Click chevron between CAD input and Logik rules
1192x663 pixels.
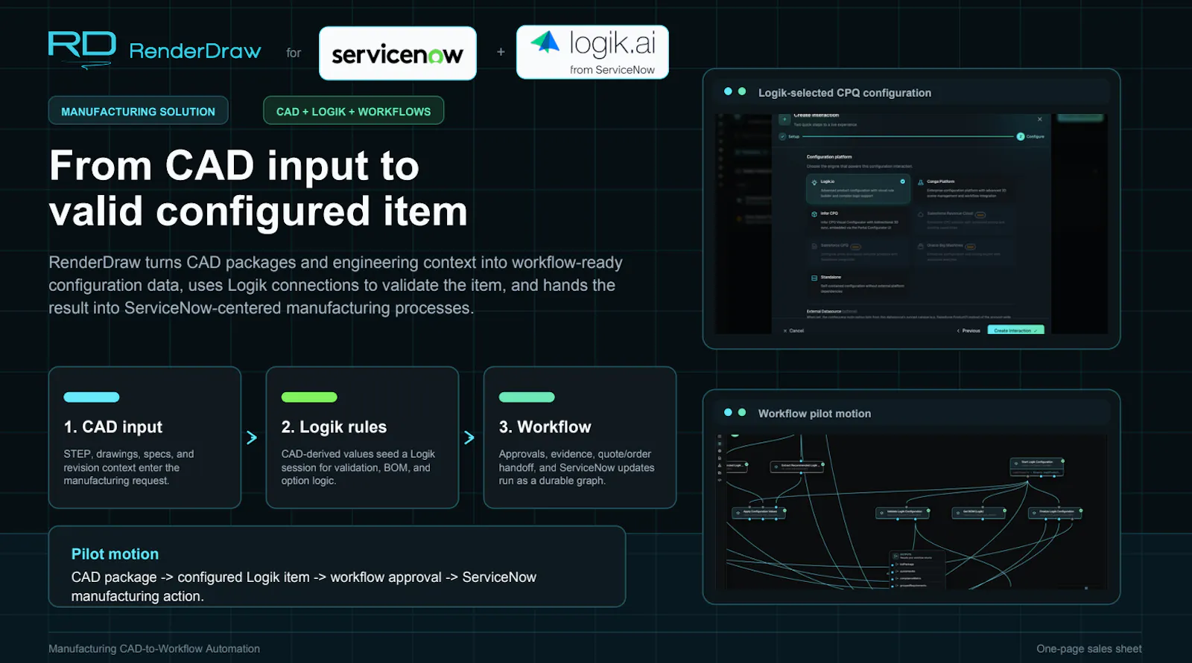click(252, 438)
